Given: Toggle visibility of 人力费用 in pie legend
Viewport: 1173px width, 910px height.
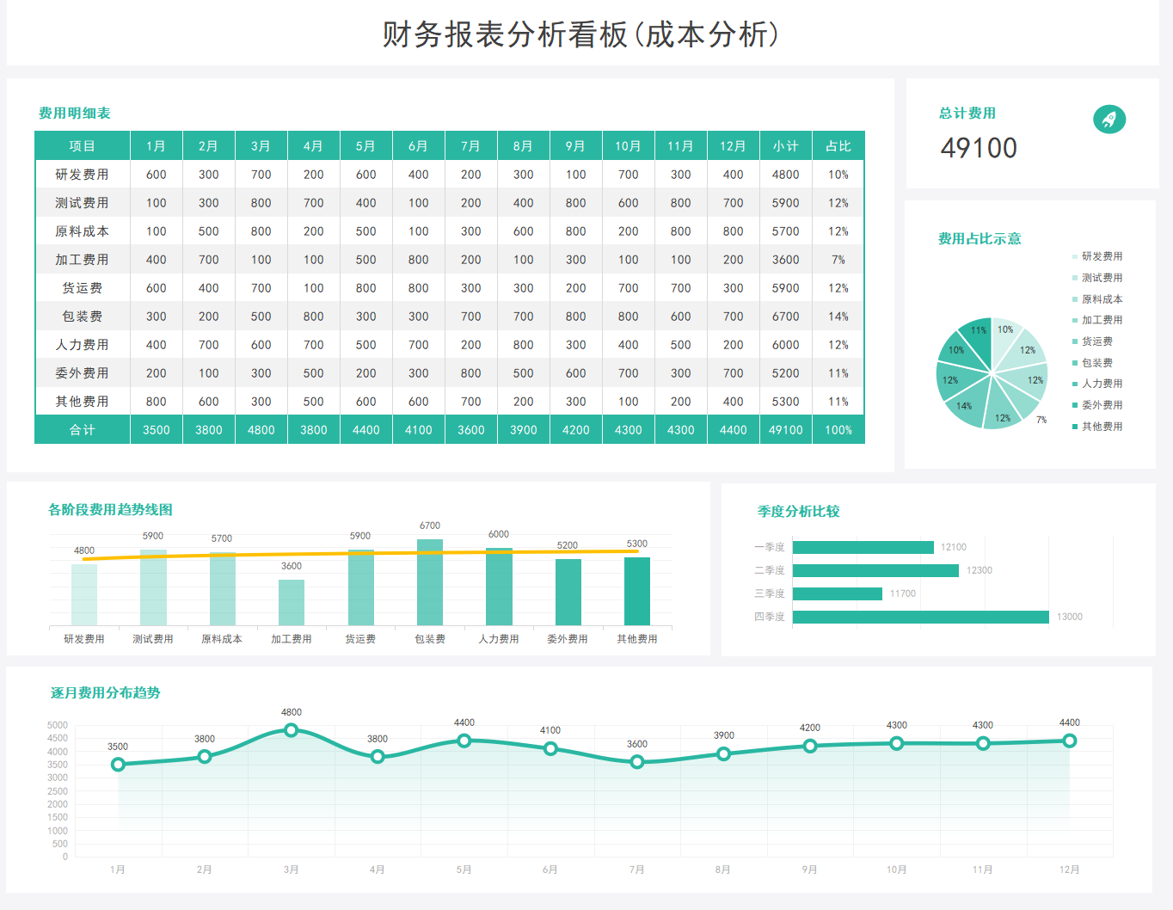Looking at the screenshot, I should pos(1102,383).
